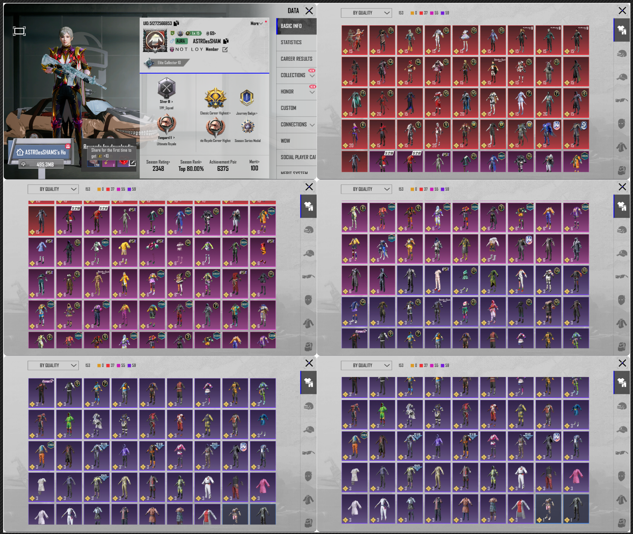Open BY QUALITY dropdown in bottom-left panel
The image size is (633, 534).
pyautogui.click(x=53, y=366)
